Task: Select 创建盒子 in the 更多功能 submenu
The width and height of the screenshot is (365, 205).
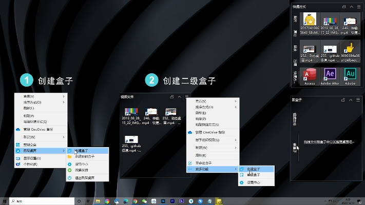Action: point(255,169)
